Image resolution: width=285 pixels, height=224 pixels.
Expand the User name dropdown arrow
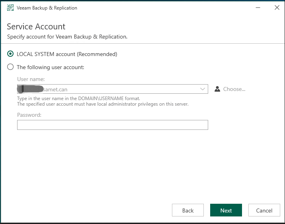(203, 89)
